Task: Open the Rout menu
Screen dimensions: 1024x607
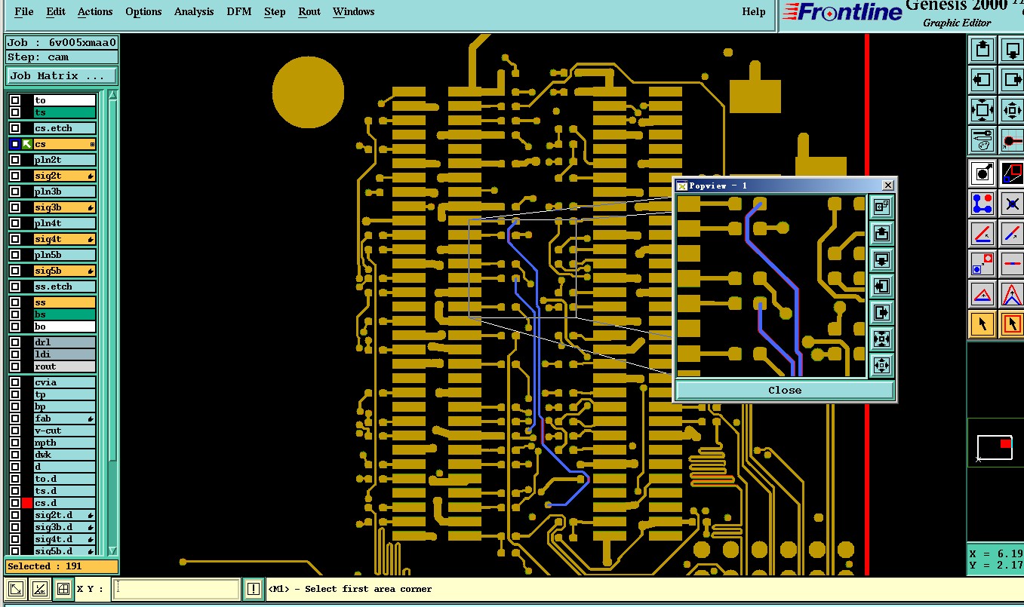Action: [x=309, y=11]
